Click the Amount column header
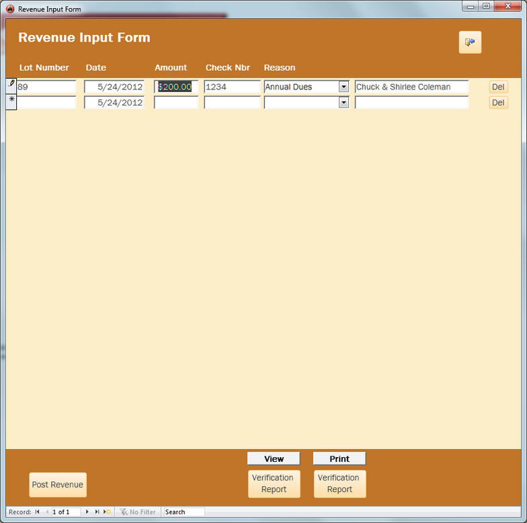Viewport: 527px width, 523px height. click(x=171, y=67)
